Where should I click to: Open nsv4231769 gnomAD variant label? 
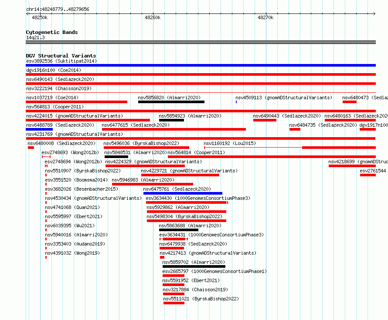coord(75,134)
